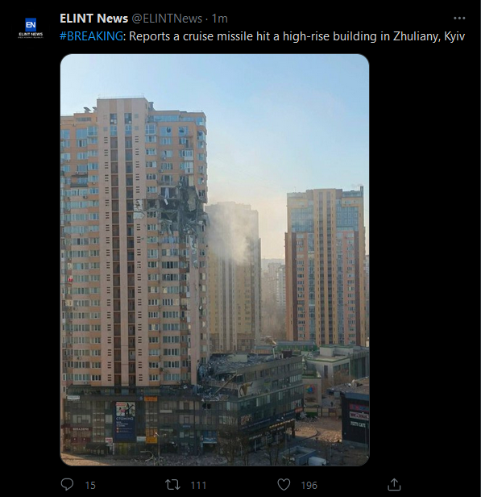This screenshot has height=497, width=481.
Task: Click the word Kyiv in the tweet text
Action: click(x=454, y=36)
